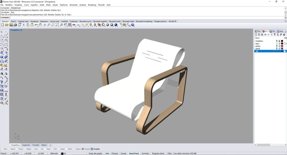
Task: Toggle the Vicino osnap checkbox
Action: [9, 149]
